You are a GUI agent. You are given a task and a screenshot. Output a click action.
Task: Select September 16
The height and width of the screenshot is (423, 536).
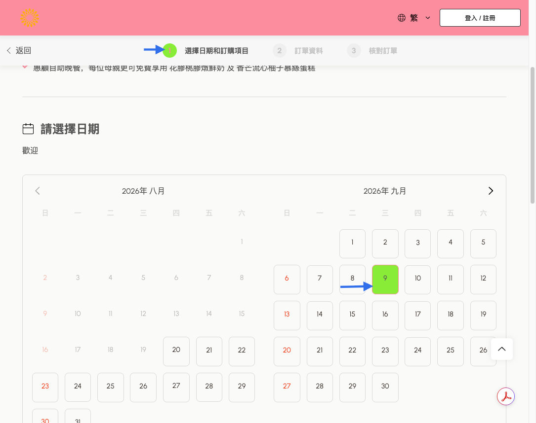click(x=385, y=316)
